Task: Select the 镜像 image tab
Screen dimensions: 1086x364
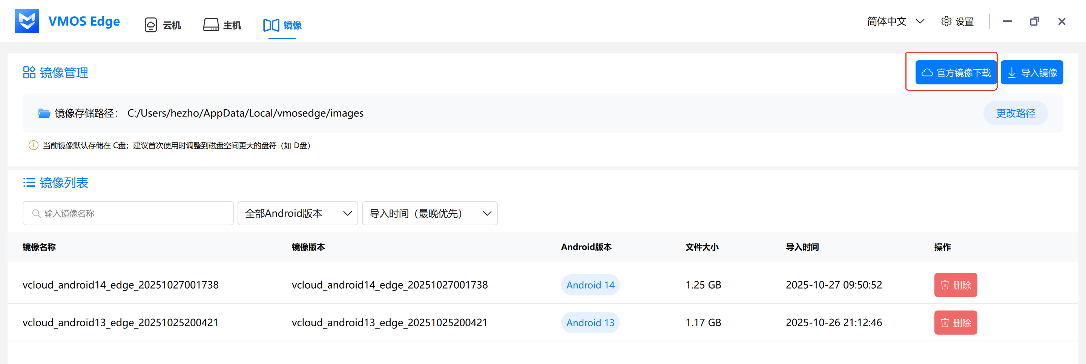Action: pos(282,25)
